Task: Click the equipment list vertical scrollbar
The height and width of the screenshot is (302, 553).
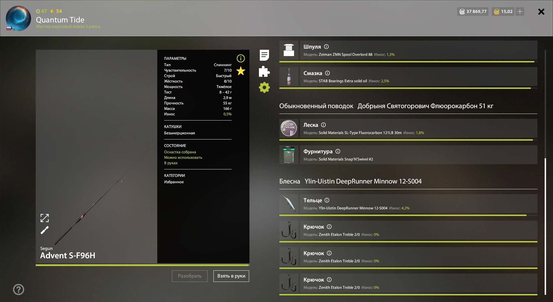Action: coord(545,226)
